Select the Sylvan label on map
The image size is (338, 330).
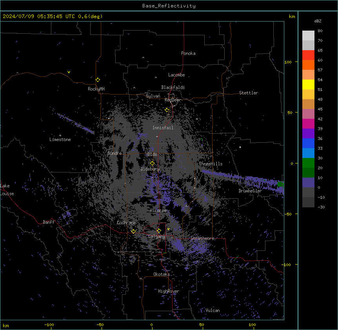pyautogui.click(x=153, y=96)
